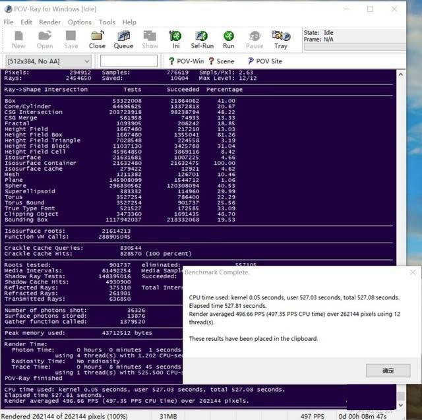
Task: Click the 31MB memory status entry
Action: click(x=168, y=416)
